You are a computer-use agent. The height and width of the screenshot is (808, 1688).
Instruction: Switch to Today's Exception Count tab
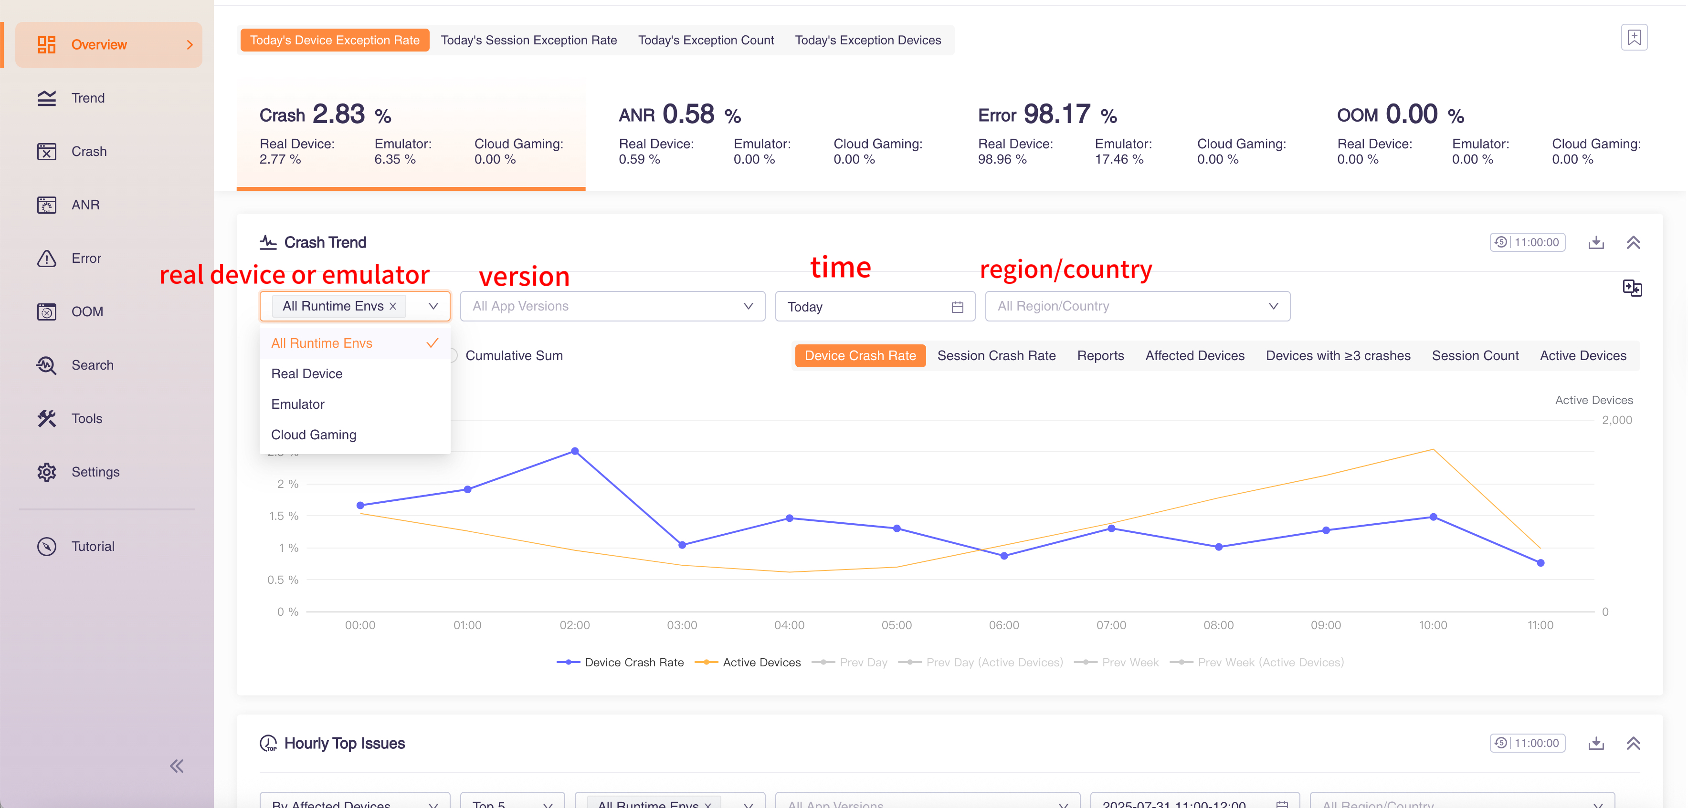706,41
